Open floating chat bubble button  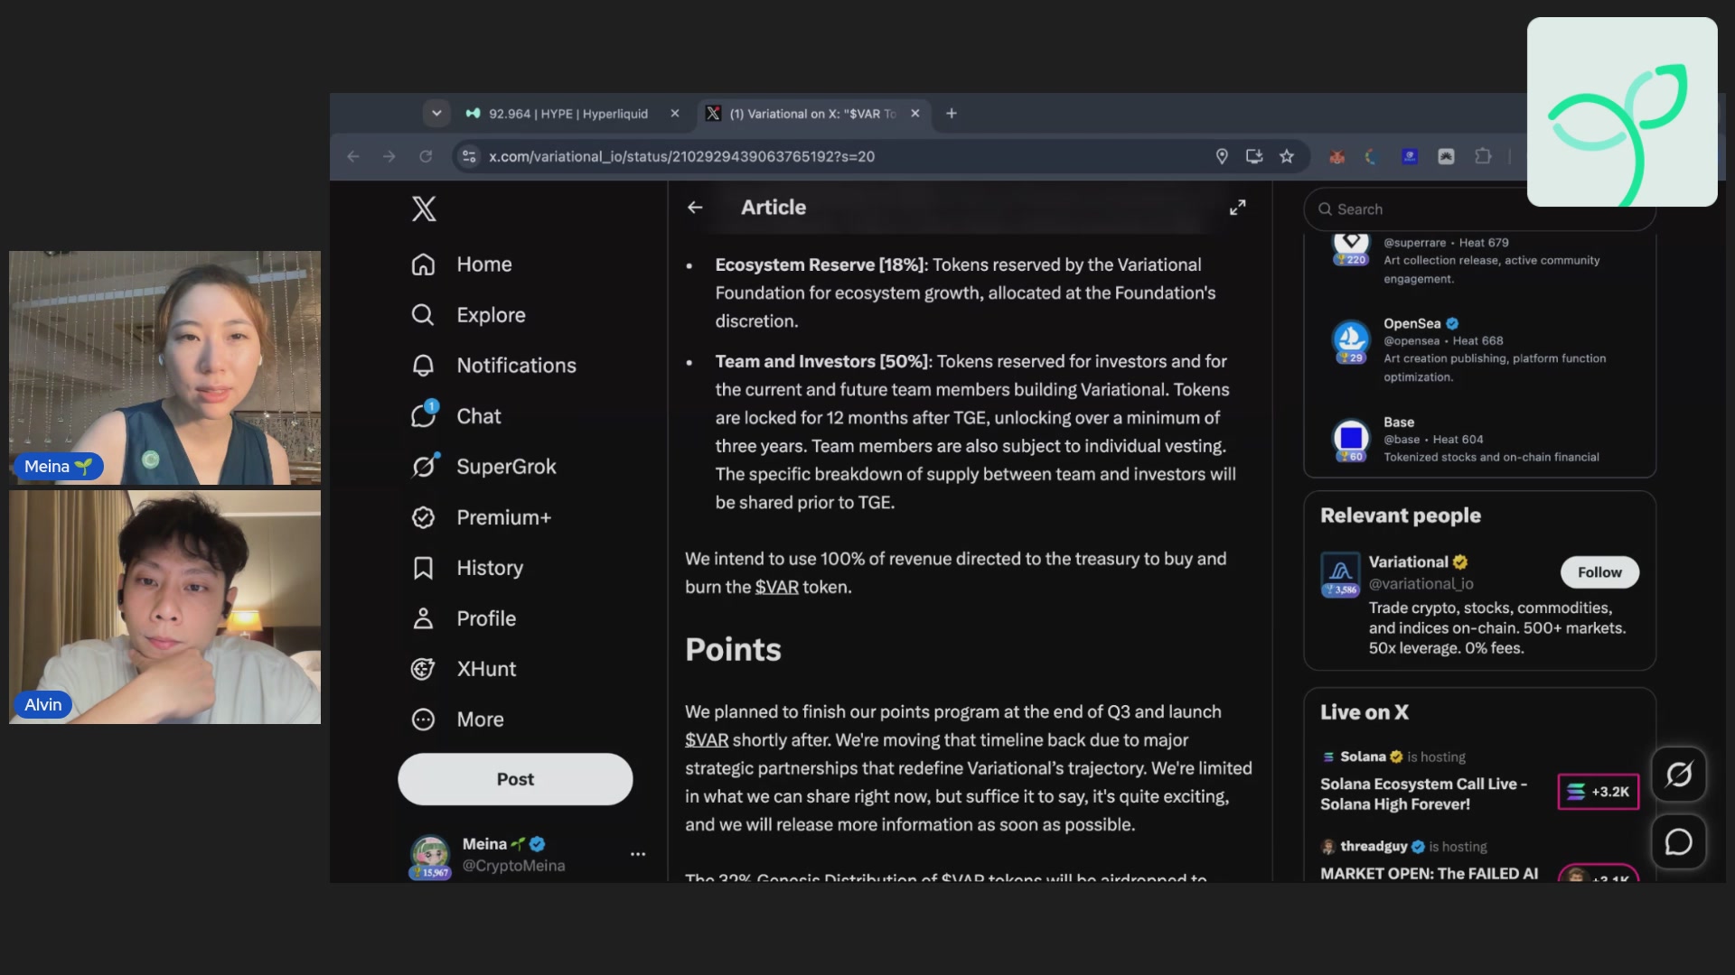point(1679,841)
